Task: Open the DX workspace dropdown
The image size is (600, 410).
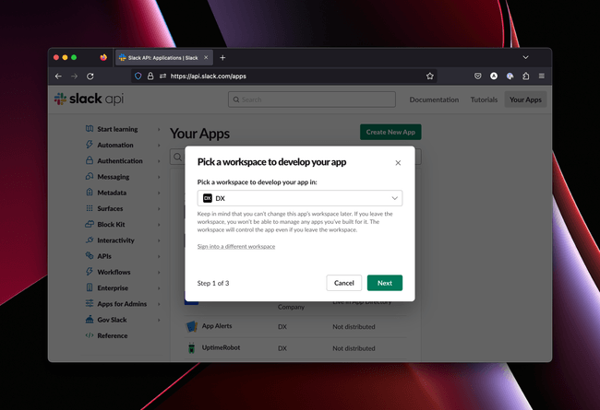Action: [300, 198]
